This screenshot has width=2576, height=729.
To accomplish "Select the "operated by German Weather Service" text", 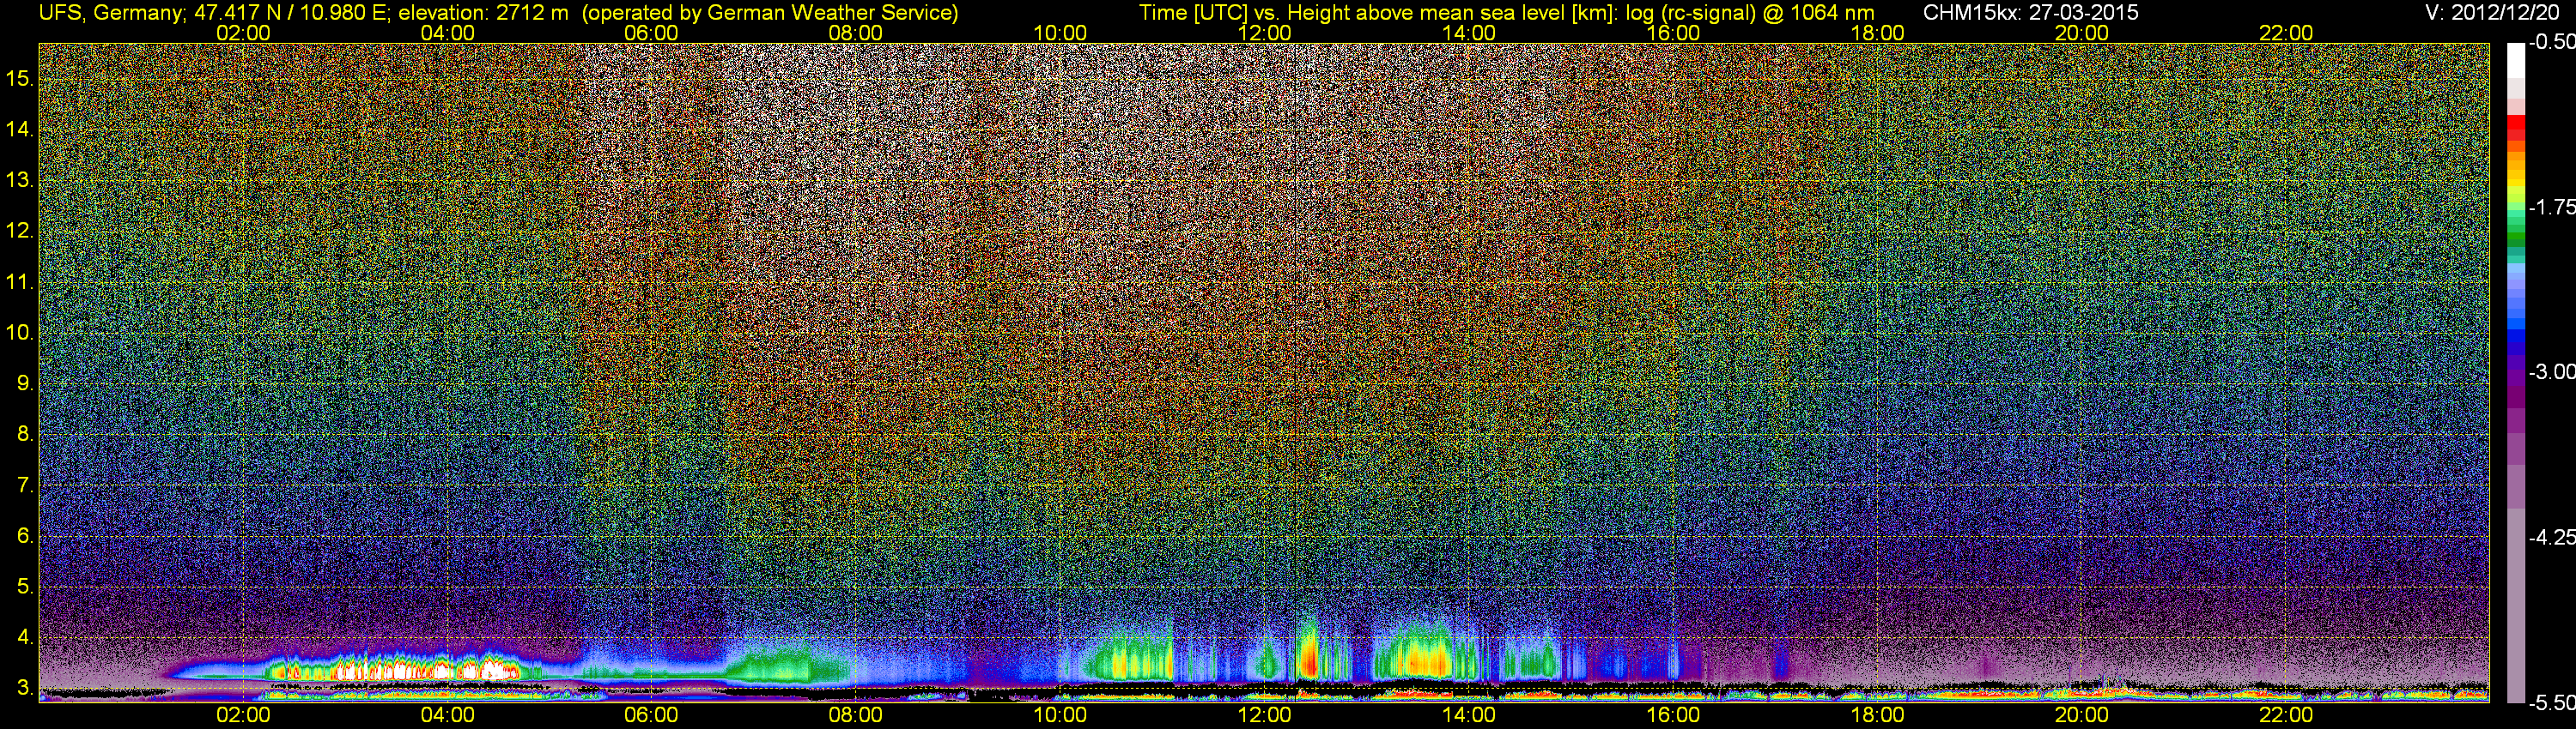I will coord(770,13).
